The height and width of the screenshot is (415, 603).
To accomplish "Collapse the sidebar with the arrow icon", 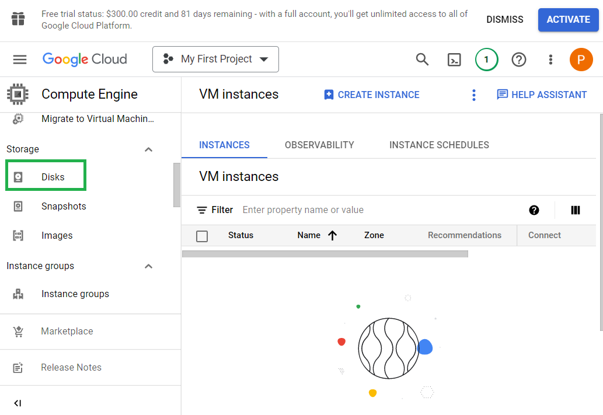I will [x=18, y=403].
